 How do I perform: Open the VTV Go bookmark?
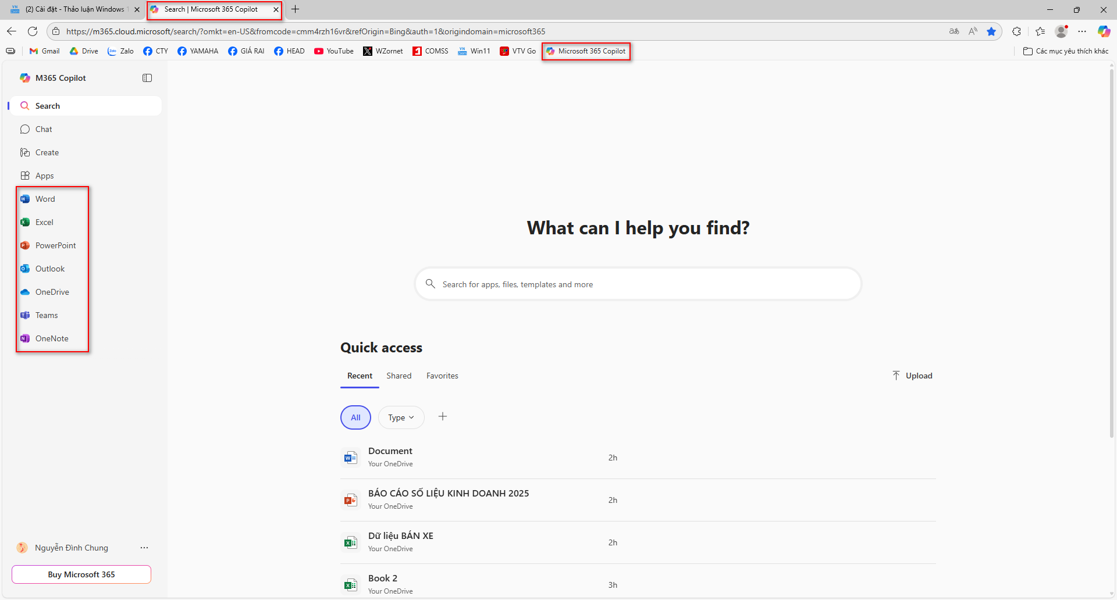click(518, 51)
